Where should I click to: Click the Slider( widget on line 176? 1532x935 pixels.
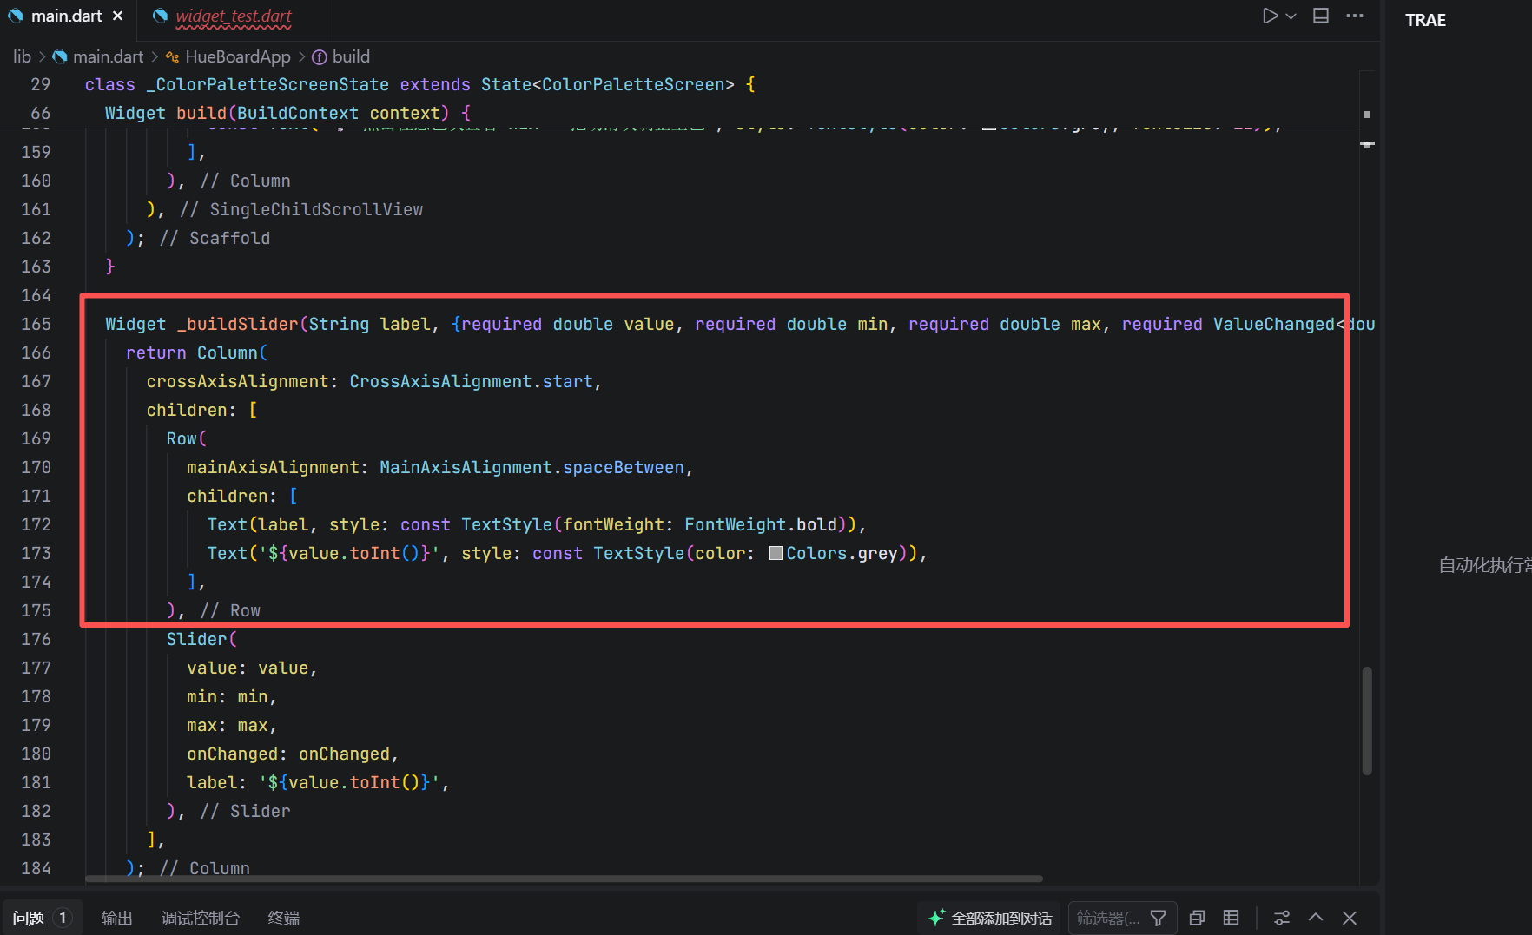[201, 639]
